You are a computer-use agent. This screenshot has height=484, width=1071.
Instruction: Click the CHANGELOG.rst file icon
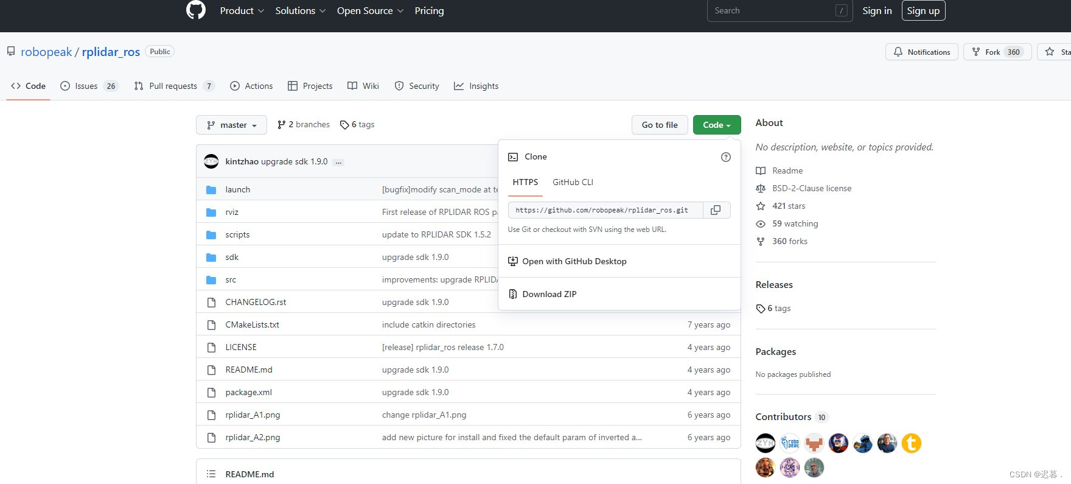[x=211, y=303]
